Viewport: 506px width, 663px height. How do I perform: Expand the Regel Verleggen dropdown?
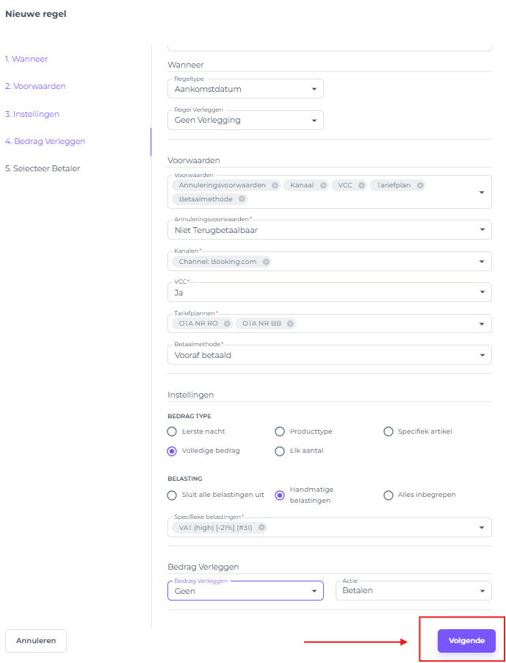pos(245,121)
